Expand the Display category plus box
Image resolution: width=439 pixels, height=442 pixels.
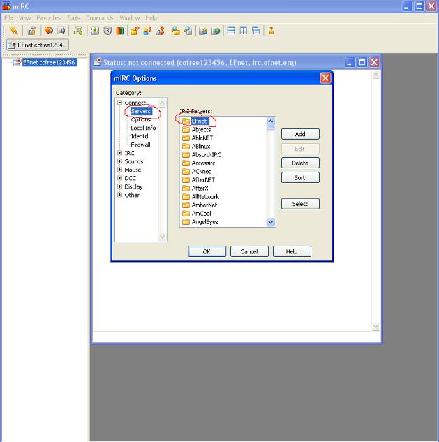[120, 186]
